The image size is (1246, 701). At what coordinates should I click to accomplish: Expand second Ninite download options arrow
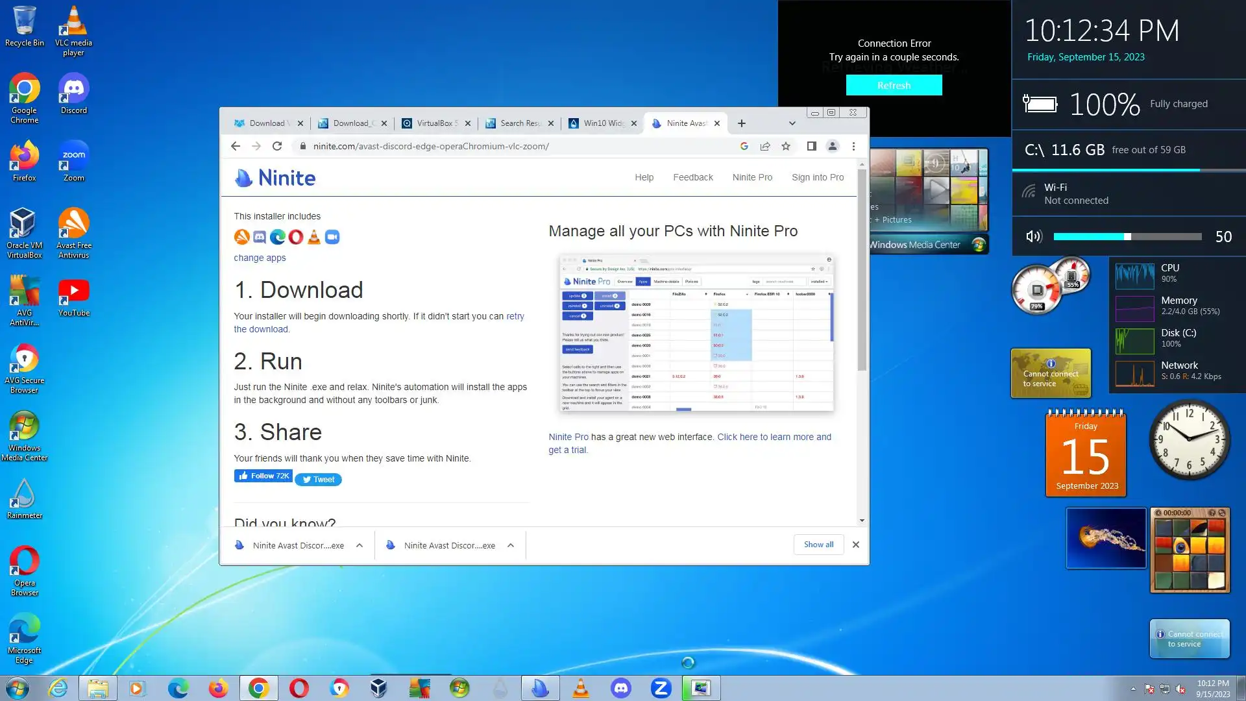point(511,545)
